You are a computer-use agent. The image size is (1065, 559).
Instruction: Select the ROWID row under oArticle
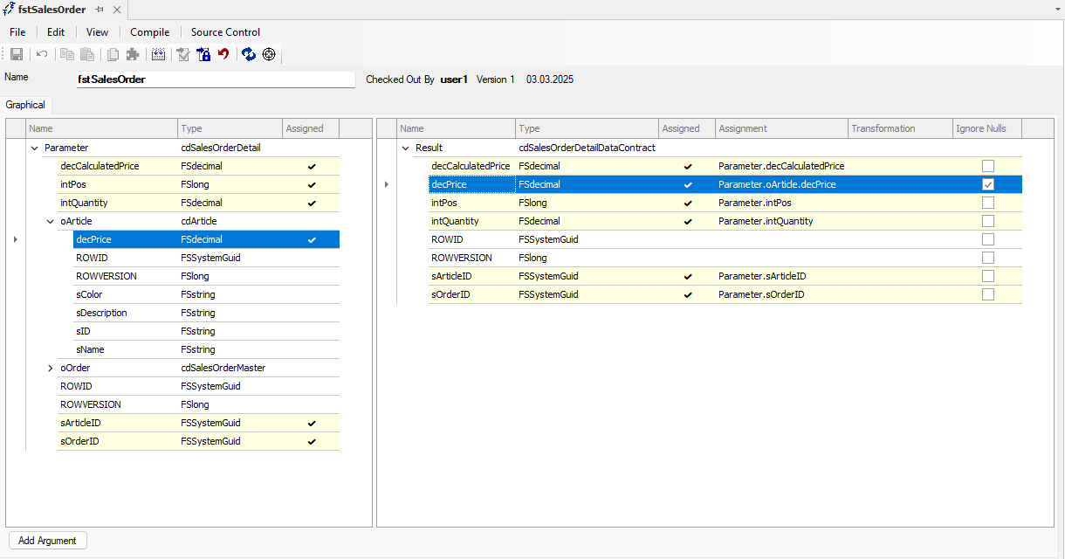tap(206, 258)
